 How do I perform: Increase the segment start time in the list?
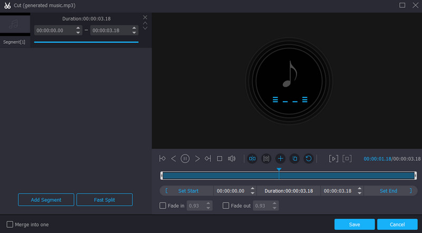pos(79,28)
